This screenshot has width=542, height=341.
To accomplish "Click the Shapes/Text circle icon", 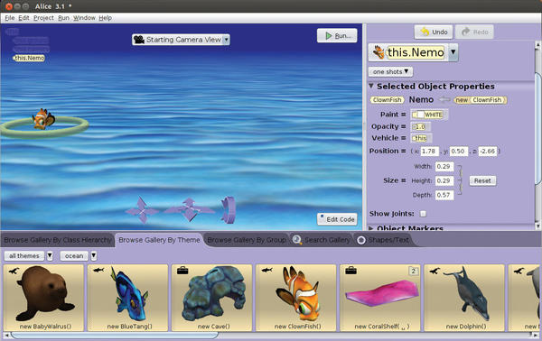I will [x=360, y=240].
